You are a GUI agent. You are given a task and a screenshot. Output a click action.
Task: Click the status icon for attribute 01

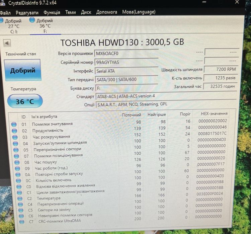14,125
